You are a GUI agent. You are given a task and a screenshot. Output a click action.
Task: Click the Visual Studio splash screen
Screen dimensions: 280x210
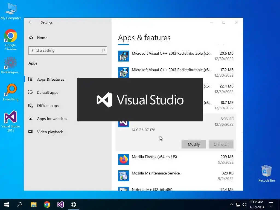pos(140,100)
